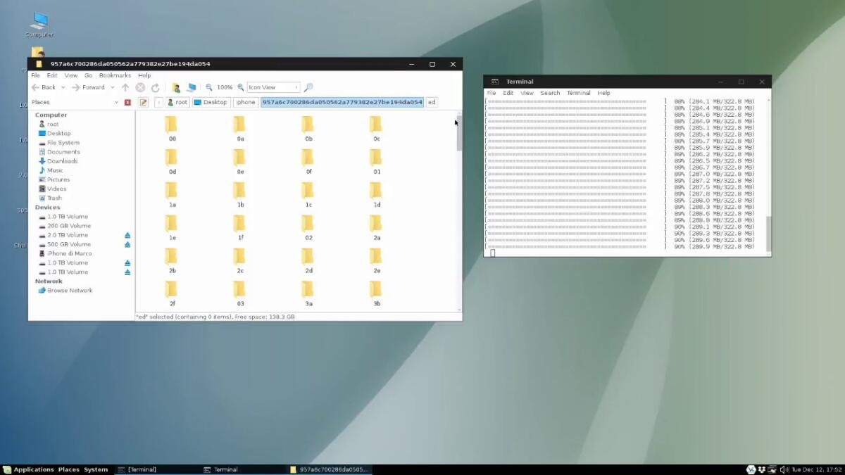845x475 pixels.
Task: Eject the 2.0 TB Volume
Action: [x=127, y=234]
